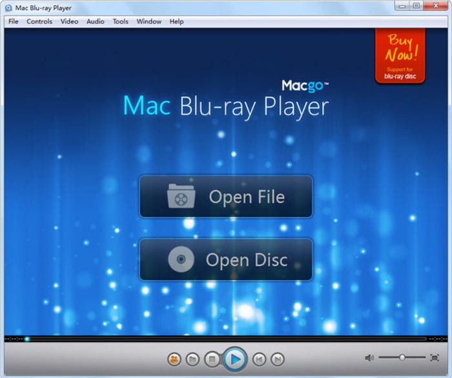Mute audio with the speaker icon
The width and height of the screenshot is (452, 378).
369,357
